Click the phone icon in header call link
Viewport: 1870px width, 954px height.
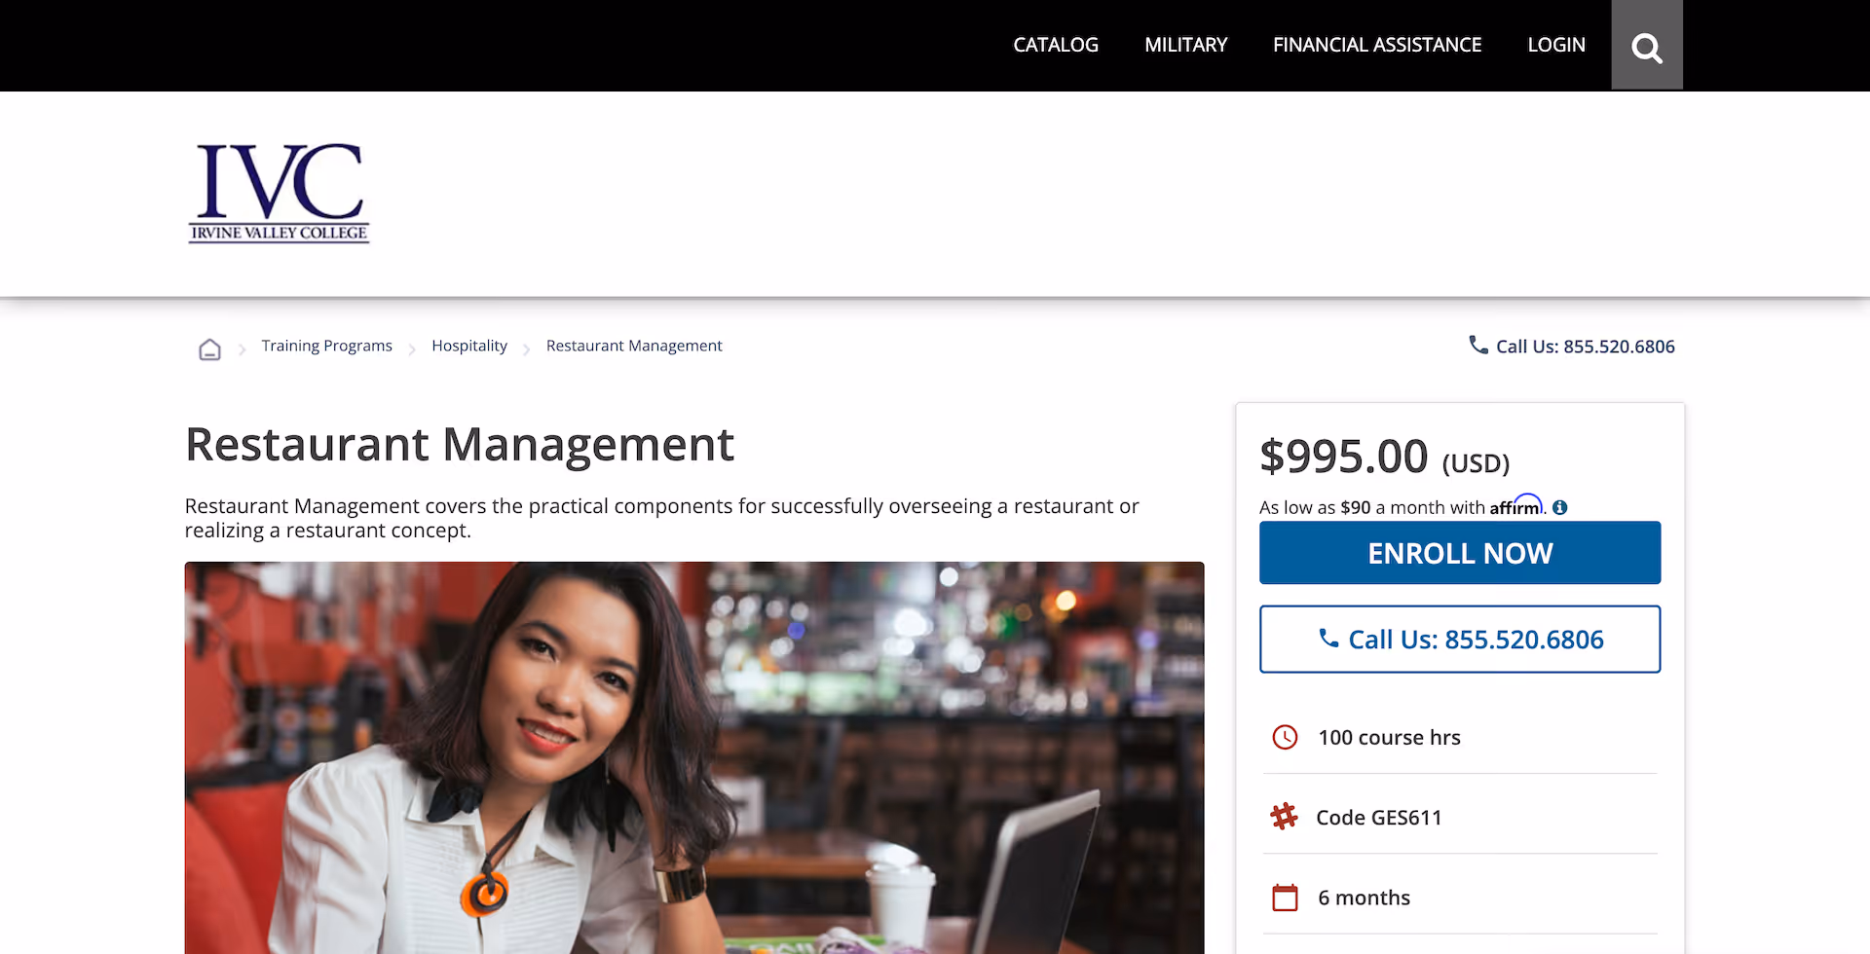1478,345
